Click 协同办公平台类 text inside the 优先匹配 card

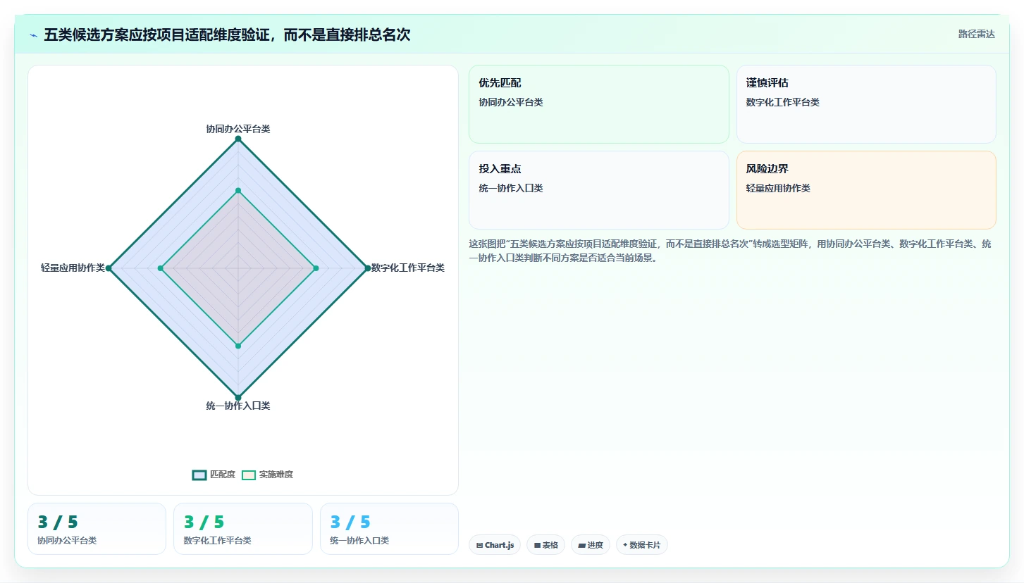pyautogui.click(x=511, y=102)
